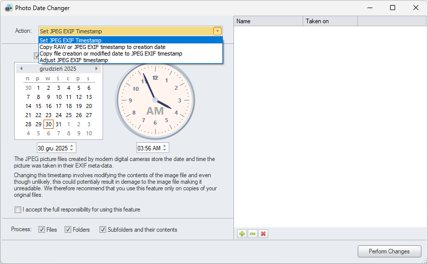Click the Photo Date Changer app icon
428x264 pixels.
(x=9, y=8)
